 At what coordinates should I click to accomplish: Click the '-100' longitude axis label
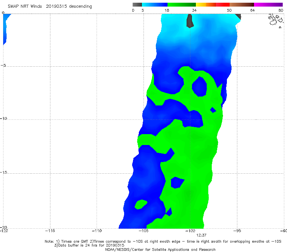click(x=190, y=231)
